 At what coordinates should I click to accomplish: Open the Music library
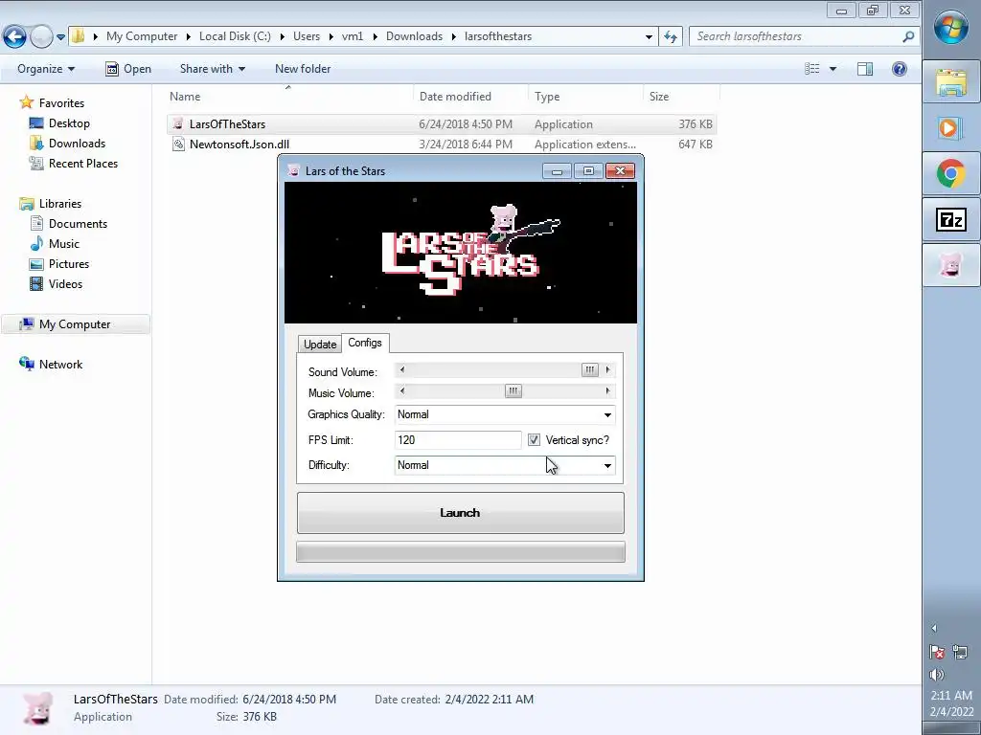pyautogui.click(x=64, y=243)
